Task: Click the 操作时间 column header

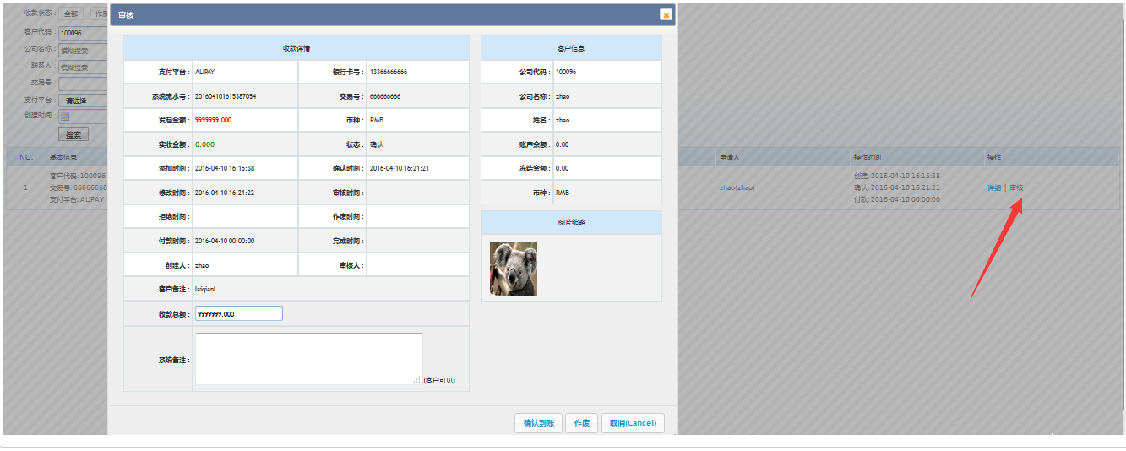Action: (x=868, y=158)
